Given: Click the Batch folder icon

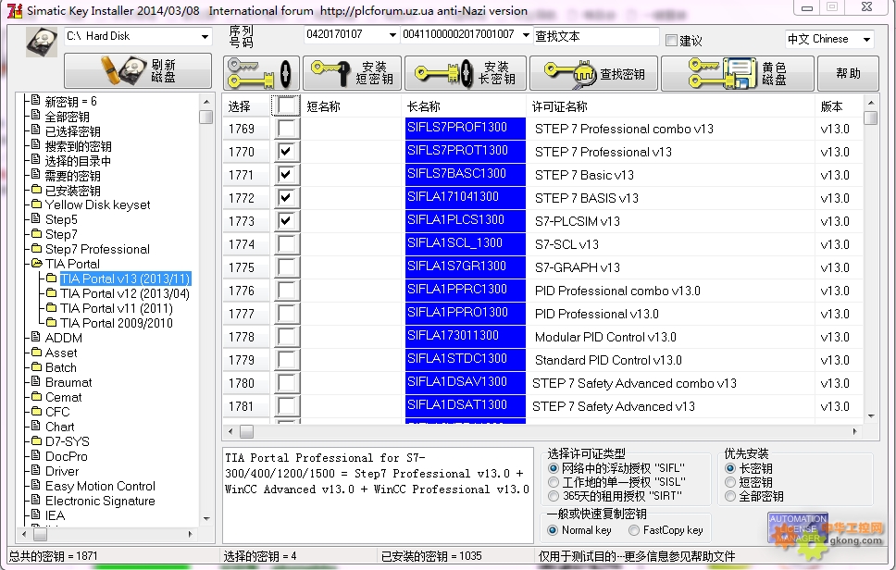Looking at the screenshot, I should pos(36,366).
